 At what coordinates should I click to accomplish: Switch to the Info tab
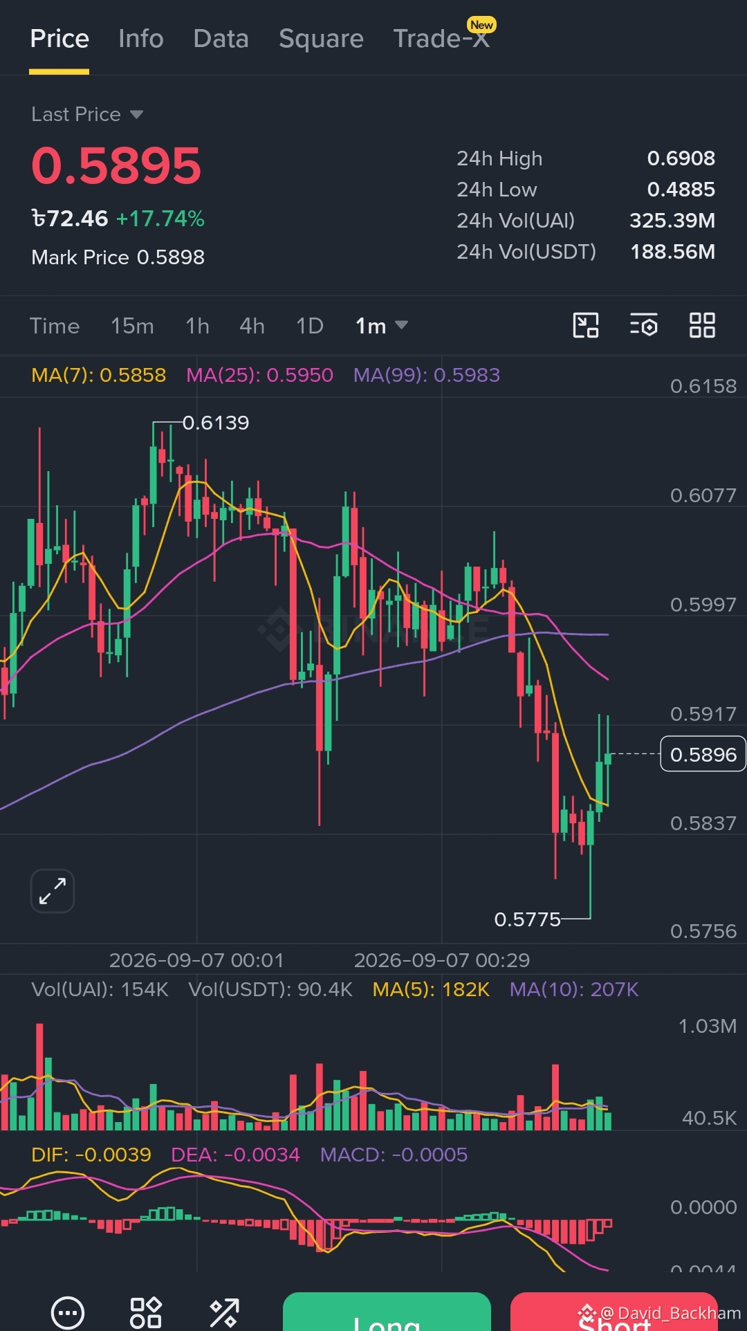pos(140,39)
